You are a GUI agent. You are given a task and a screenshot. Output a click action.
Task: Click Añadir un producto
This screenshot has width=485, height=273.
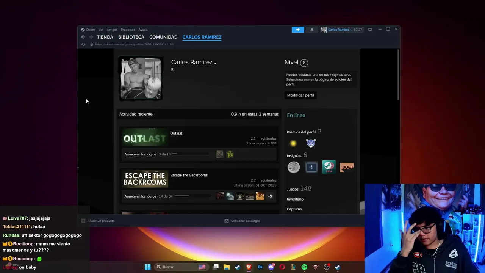[98, 221]
